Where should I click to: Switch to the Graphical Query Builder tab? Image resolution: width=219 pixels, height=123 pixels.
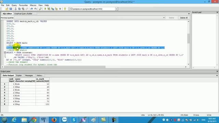[23, 14]
